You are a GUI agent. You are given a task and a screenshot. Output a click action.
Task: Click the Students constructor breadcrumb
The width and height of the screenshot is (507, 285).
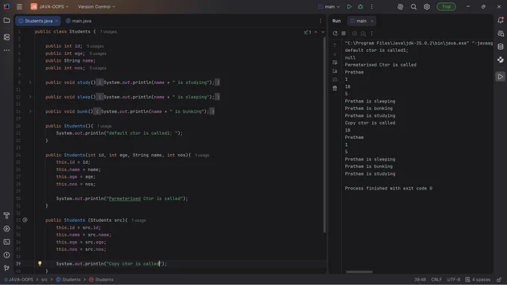click(101, 280)
